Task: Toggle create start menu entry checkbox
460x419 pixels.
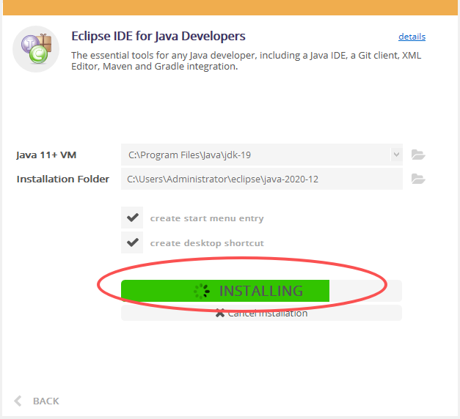Action: click(x=132, y=218)
